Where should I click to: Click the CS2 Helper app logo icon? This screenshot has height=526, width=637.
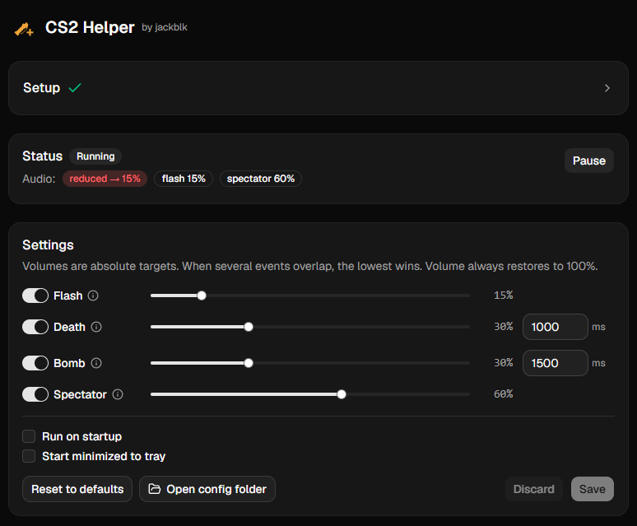click(24, 30)
